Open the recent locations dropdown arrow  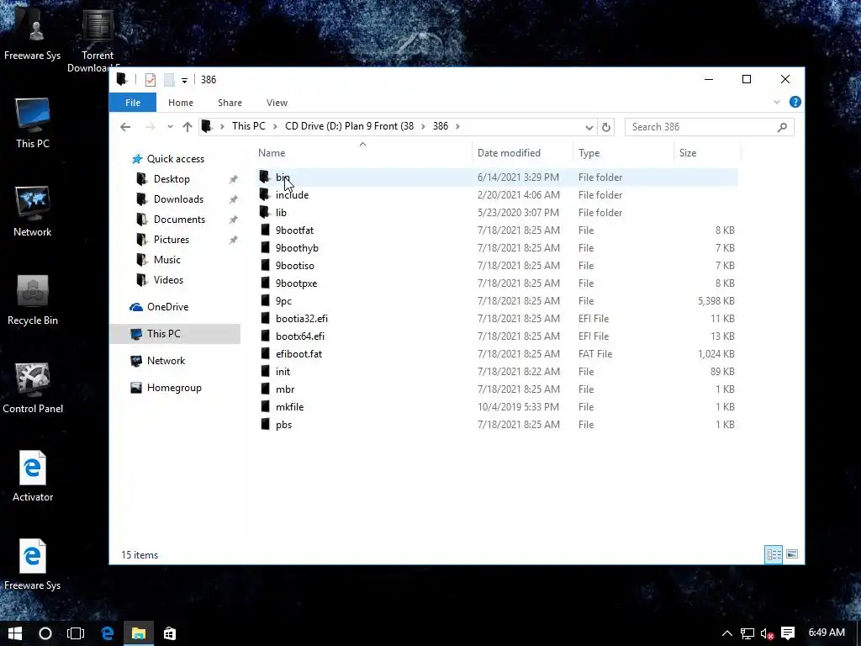[x=170, y=127]
